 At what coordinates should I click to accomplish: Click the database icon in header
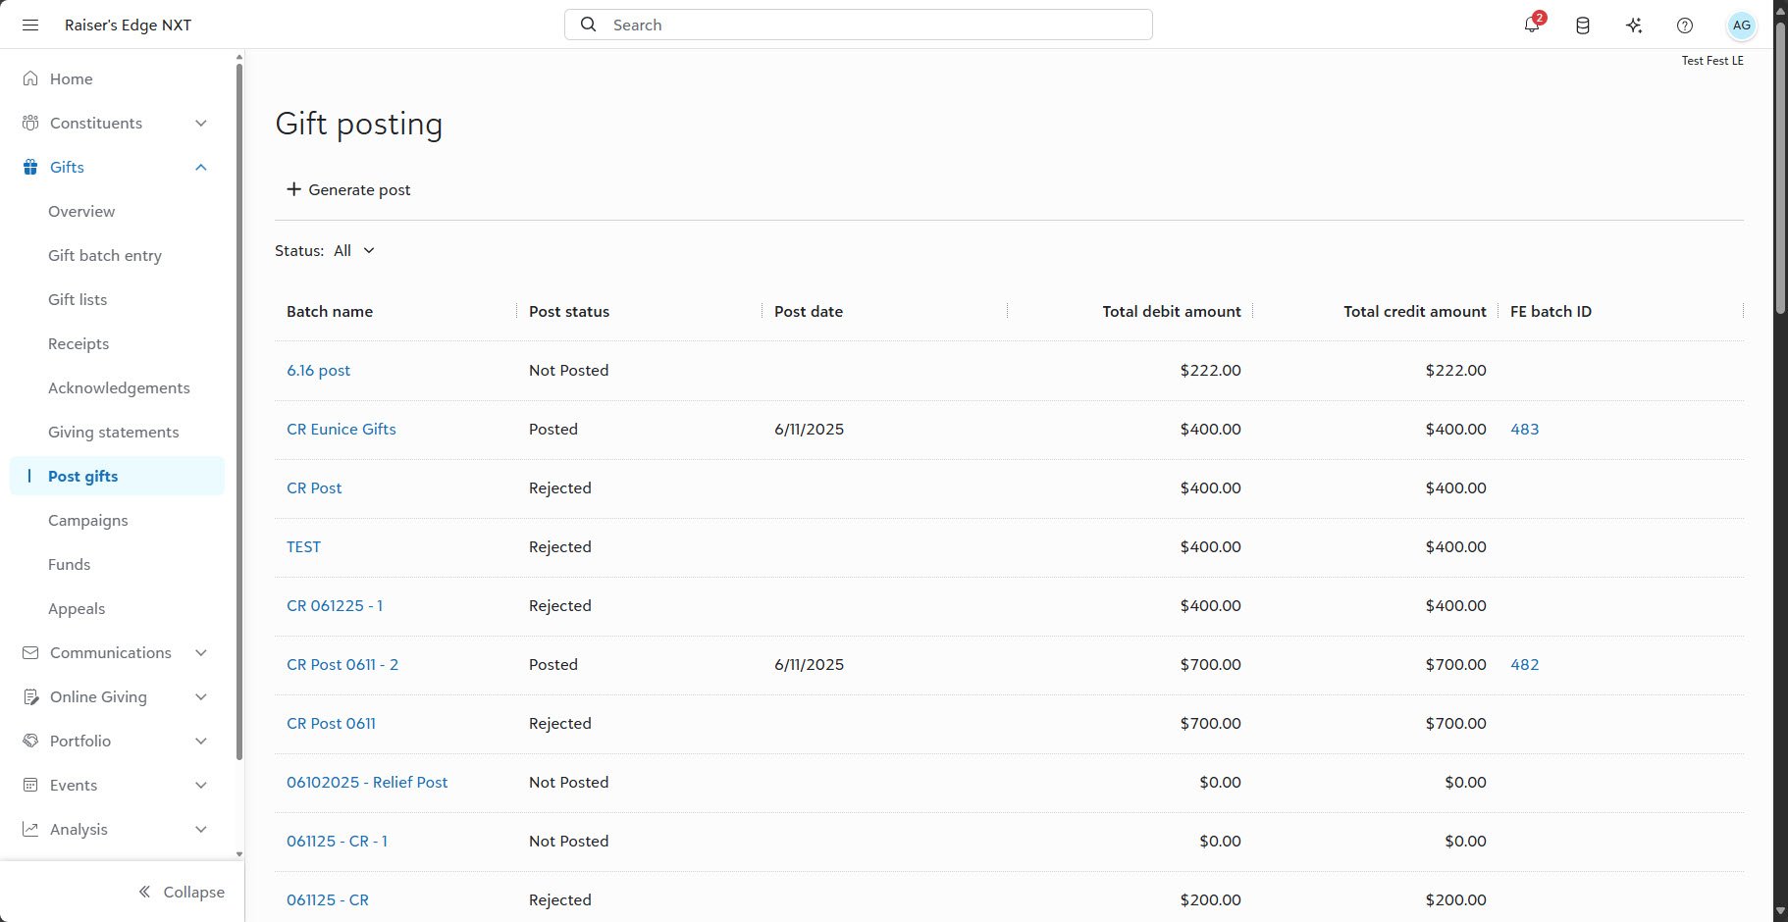(x=1583, y=26)
